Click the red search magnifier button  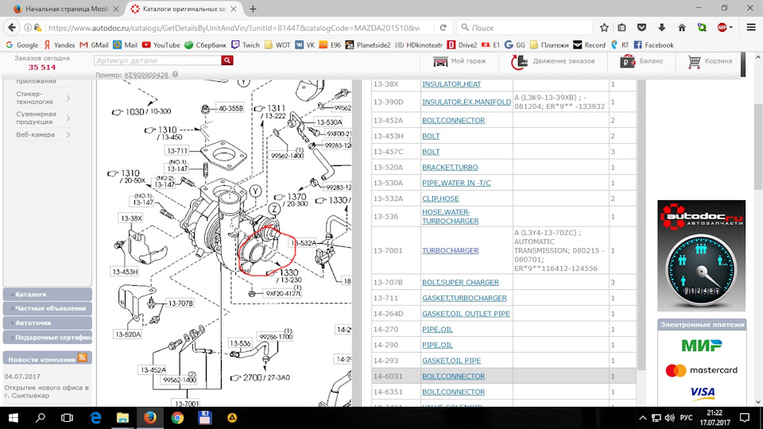tap(227, 60)
